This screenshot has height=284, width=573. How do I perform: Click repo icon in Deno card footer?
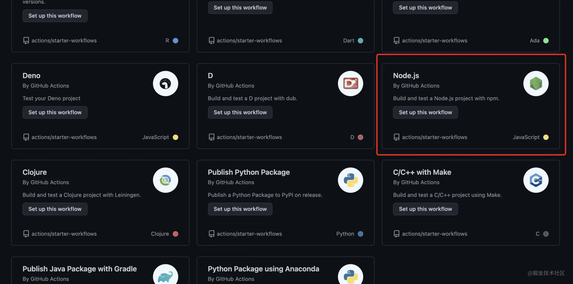pos(26,137)
